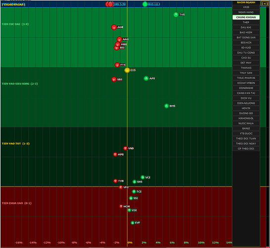
Task: Select the green APS stock bubble
Action: click(146, 78)
